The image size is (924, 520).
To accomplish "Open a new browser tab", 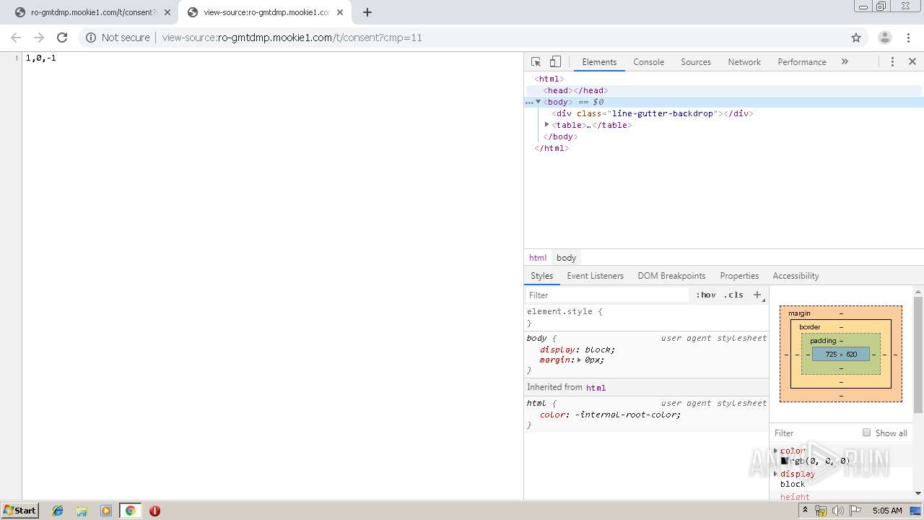I will click(x=367, y=12).
